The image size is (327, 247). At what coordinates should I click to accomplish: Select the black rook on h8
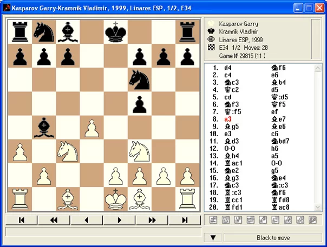click(187, 32)
